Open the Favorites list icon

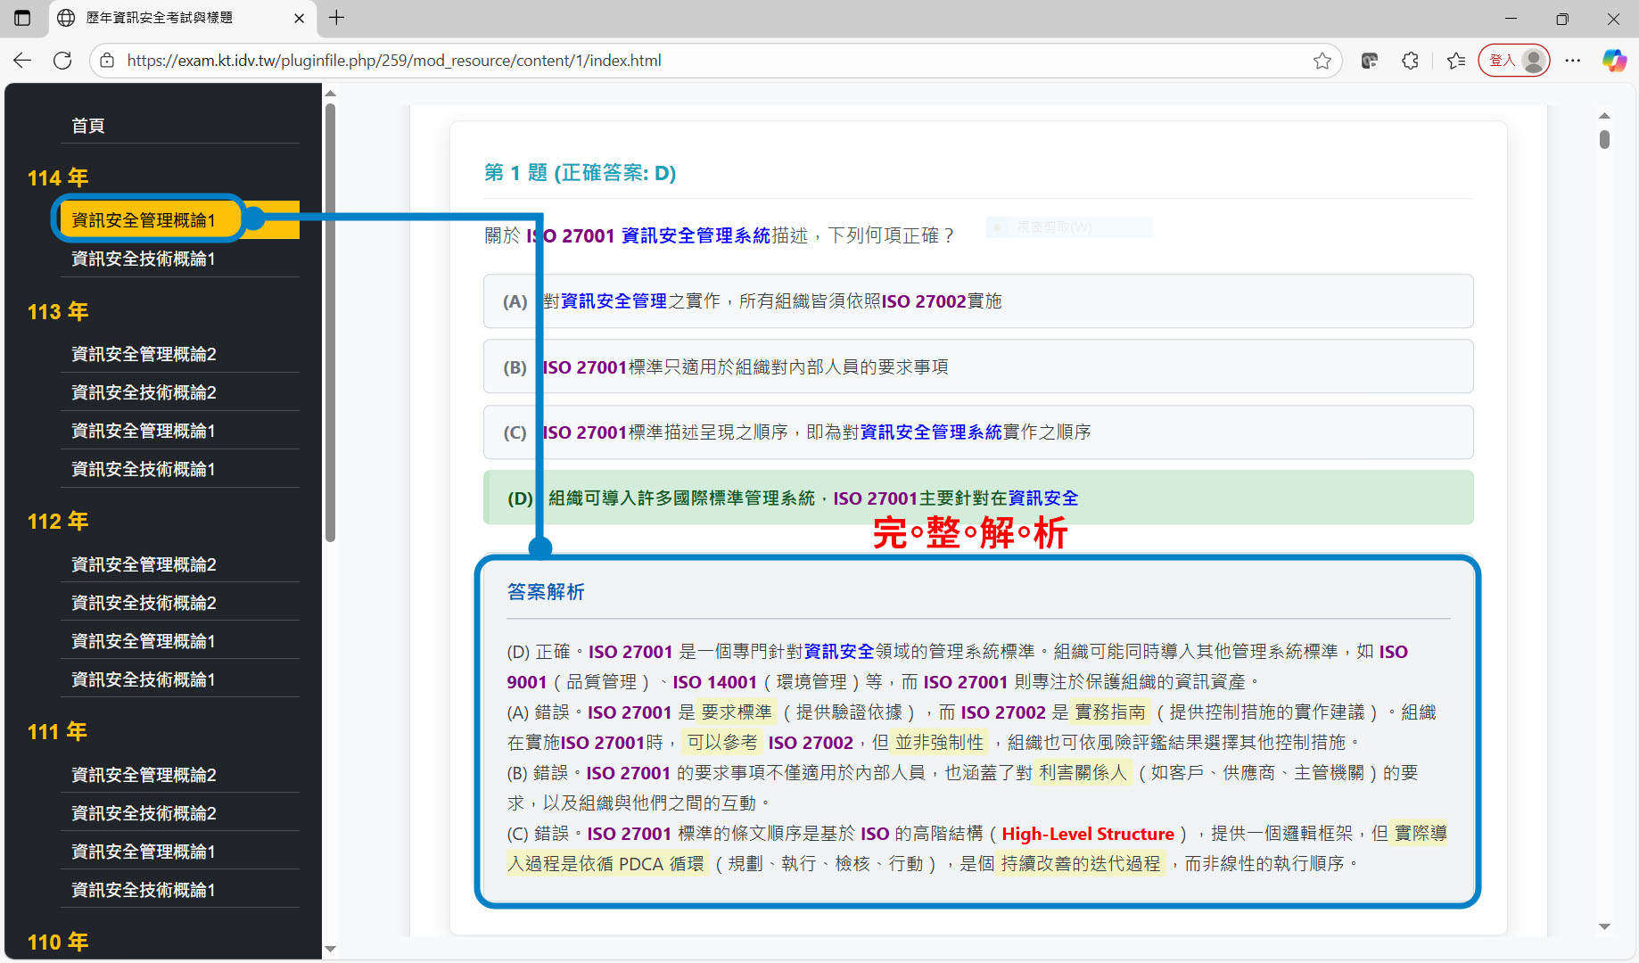click(x=1456, y=61)
